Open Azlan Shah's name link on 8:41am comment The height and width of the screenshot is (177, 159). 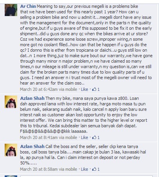32,98
